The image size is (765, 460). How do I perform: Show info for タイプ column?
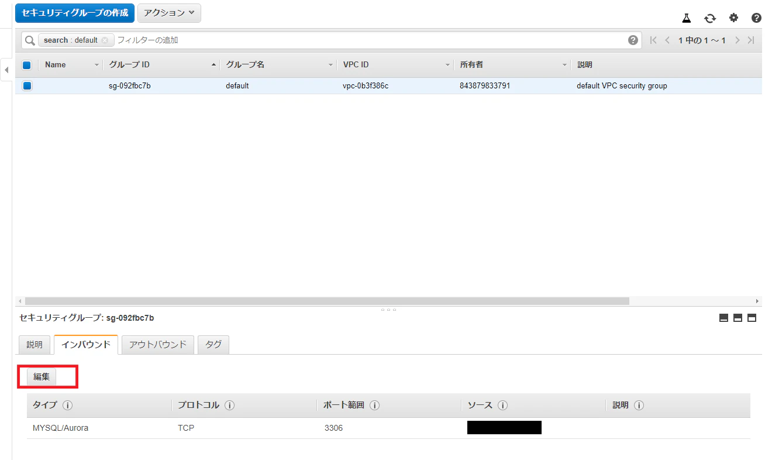tap(67, 406)
